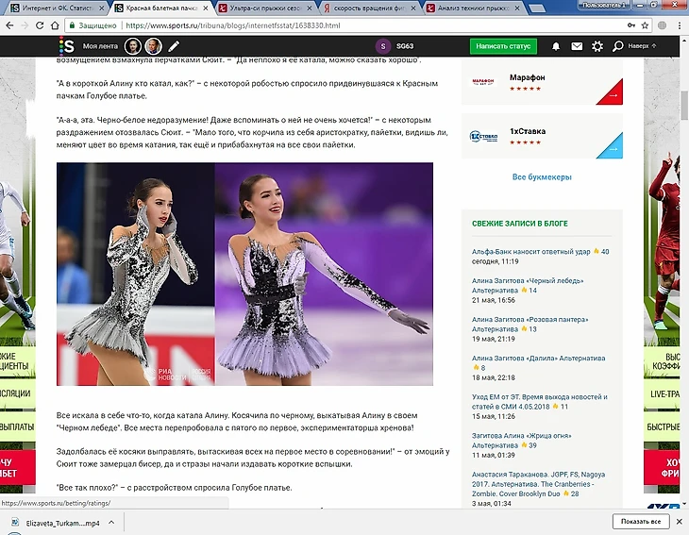Click 'СВЕЖИЕ ЗАПИСИ В БЛОГЕ' heading

click(520, 224)
